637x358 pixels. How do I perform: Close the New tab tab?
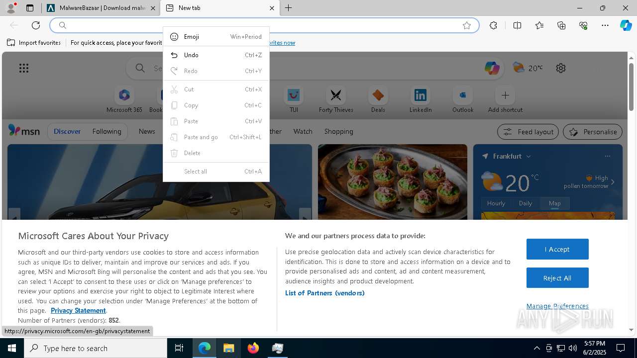272,8
